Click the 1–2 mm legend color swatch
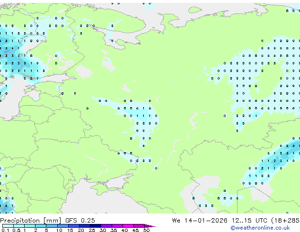Image resolution: width=300 pixels, height=232 pixels. 30,226
